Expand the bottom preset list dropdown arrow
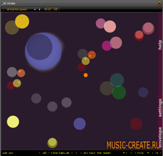The height and width of the screenshot is (156, 163). point(124,153)
